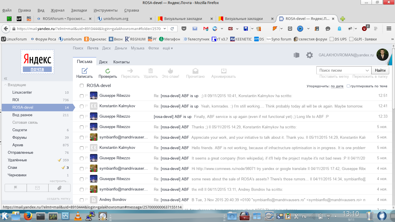Viewport: 395px width, 222px height.
Task: Tick checkbox for the Andrey Bondrov message
Action: pos(82,200)
